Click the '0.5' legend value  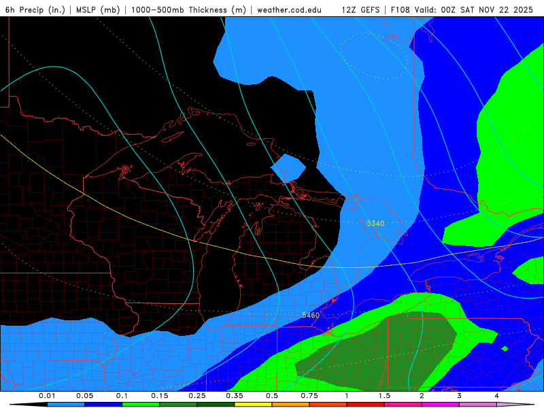click(x=272, y=396)
